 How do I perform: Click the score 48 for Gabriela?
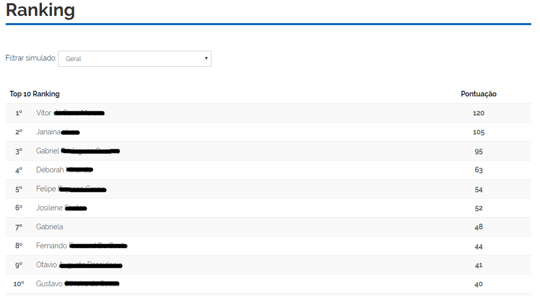coord(478,227)
